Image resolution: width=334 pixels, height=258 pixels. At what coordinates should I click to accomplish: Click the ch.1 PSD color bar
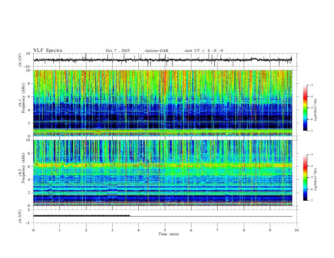pos(305,108)
